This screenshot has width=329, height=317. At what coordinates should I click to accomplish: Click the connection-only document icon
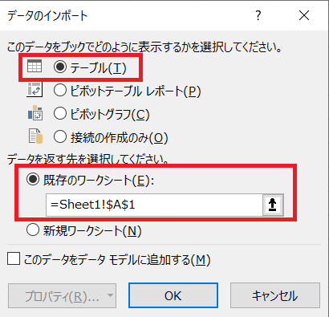coord(35,136)
